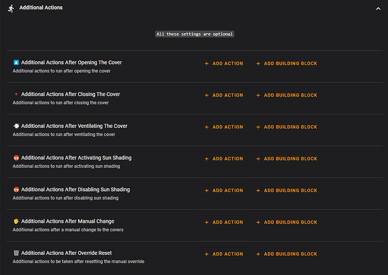Click the running person Additional Actions icon
The width and height of the screenshot is (388, 275).
[11, 8]
